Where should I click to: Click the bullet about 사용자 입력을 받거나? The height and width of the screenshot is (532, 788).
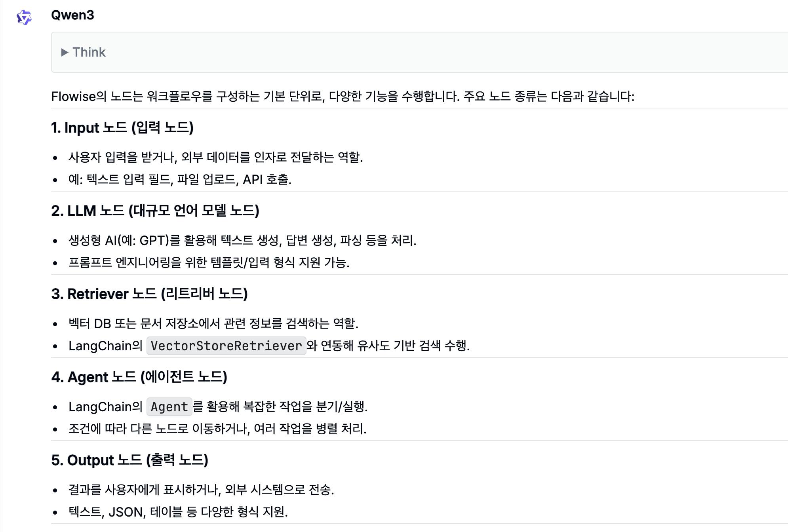(x=215, y=157)
